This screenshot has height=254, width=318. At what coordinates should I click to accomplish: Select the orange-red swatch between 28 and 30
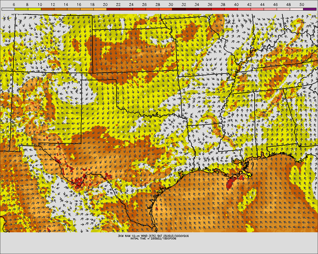[x=166, y=9]
